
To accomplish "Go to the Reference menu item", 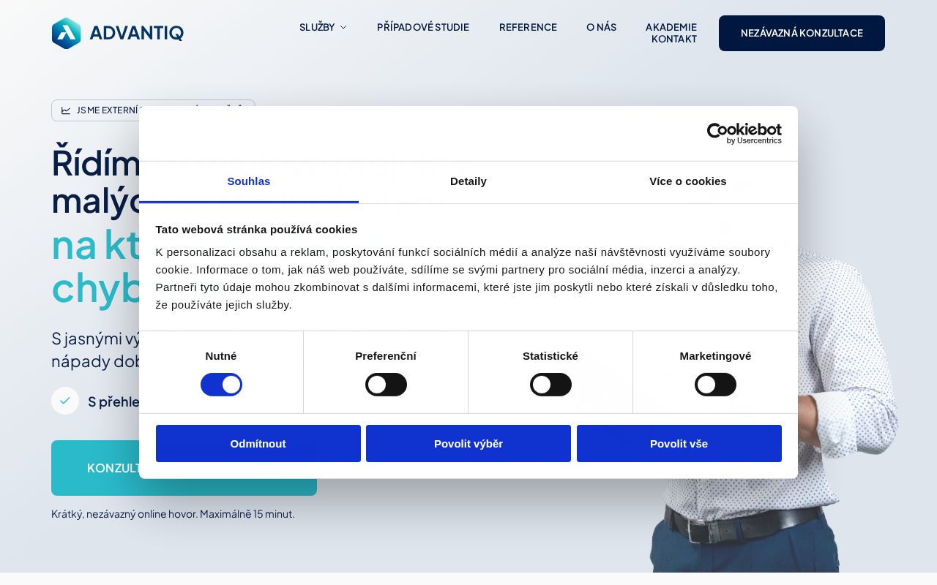I will pos(528,27).
